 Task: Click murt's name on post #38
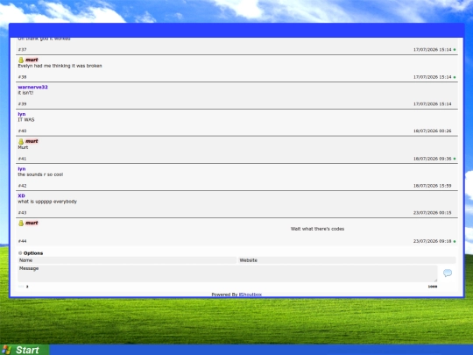pyautogui.click(x=32, y=60)
